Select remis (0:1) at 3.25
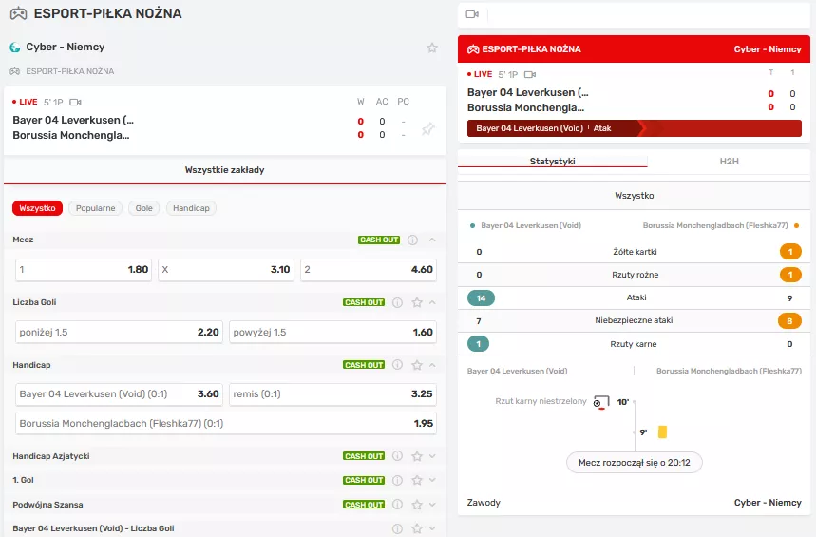The width and height of the screenshot is (816, 537). [x=333, y=394]
